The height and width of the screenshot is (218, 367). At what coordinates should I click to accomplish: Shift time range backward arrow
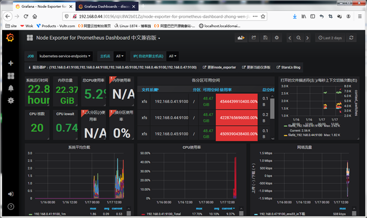point(289,38)
